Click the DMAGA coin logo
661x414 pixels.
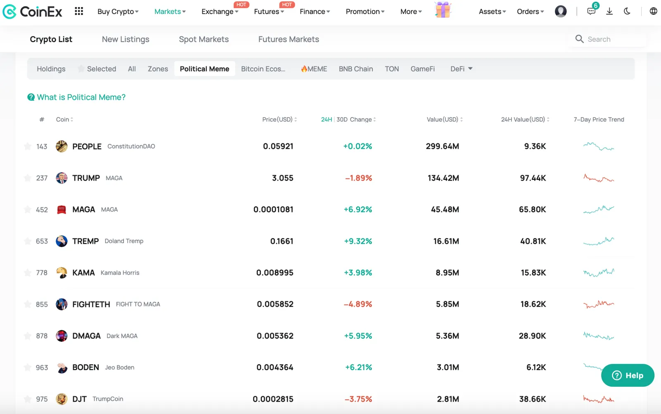[x=62, y=336]
